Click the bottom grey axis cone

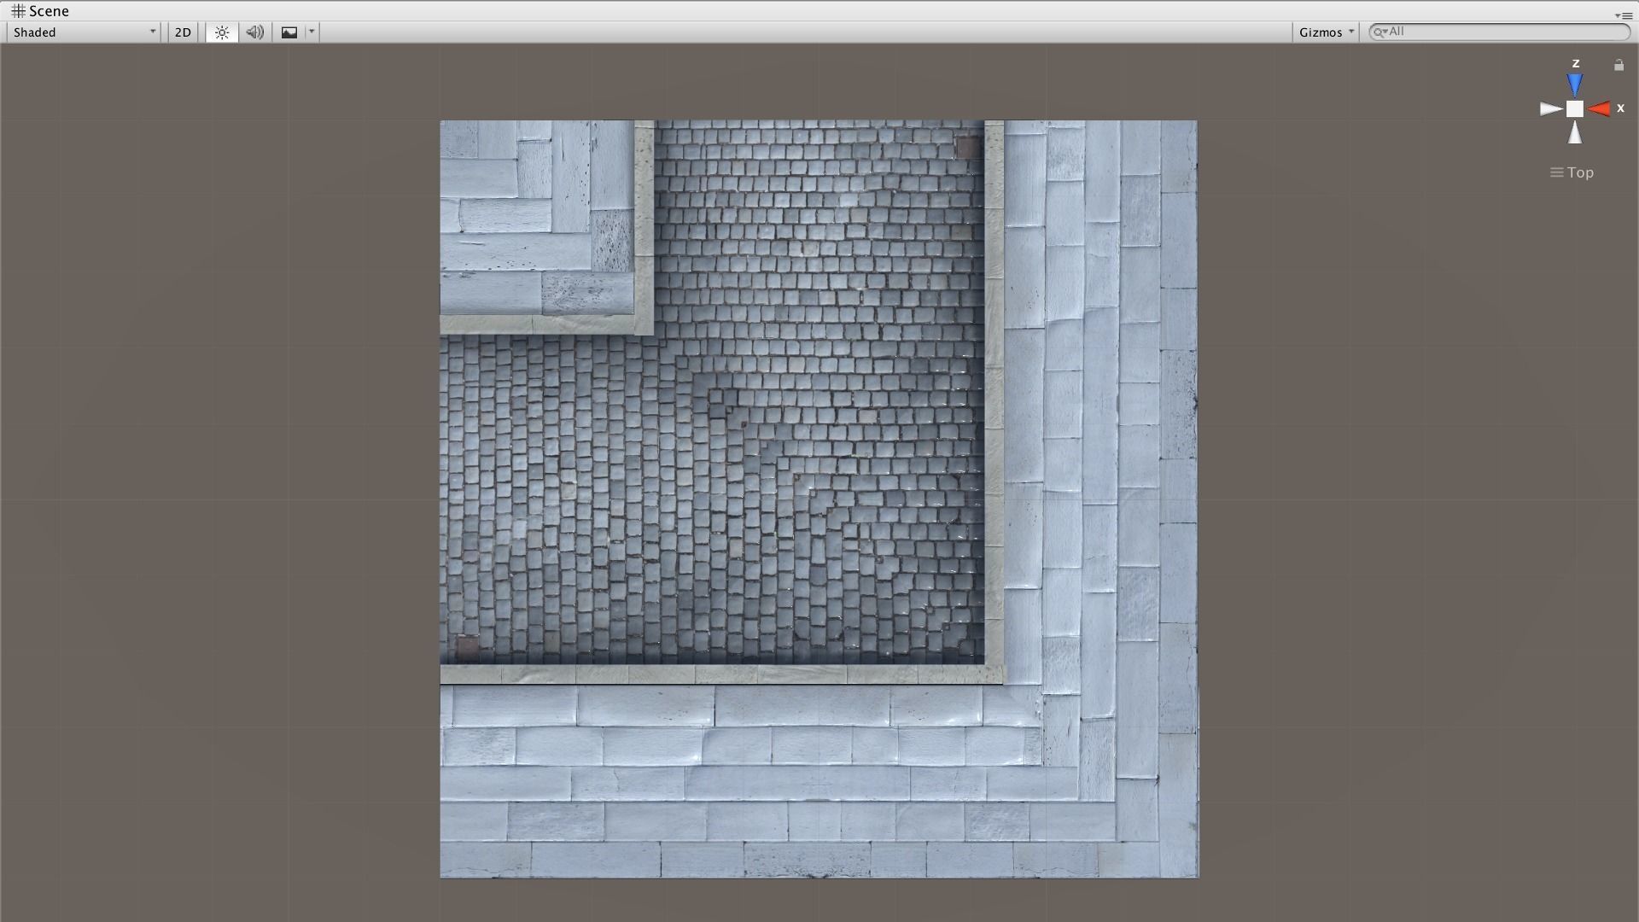[x=1575, y=132]
